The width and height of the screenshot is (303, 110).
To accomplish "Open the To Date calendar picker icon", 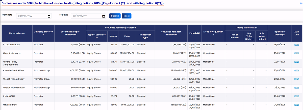I will pyautogui.click(x=104, y=16).
